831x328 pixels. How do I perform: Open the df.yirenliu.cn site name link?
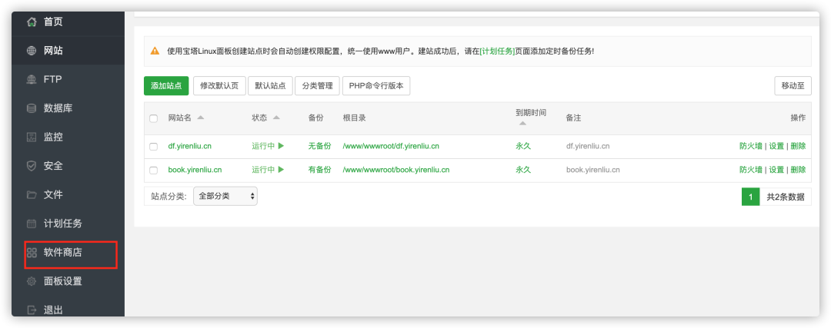tap(190, 146)
